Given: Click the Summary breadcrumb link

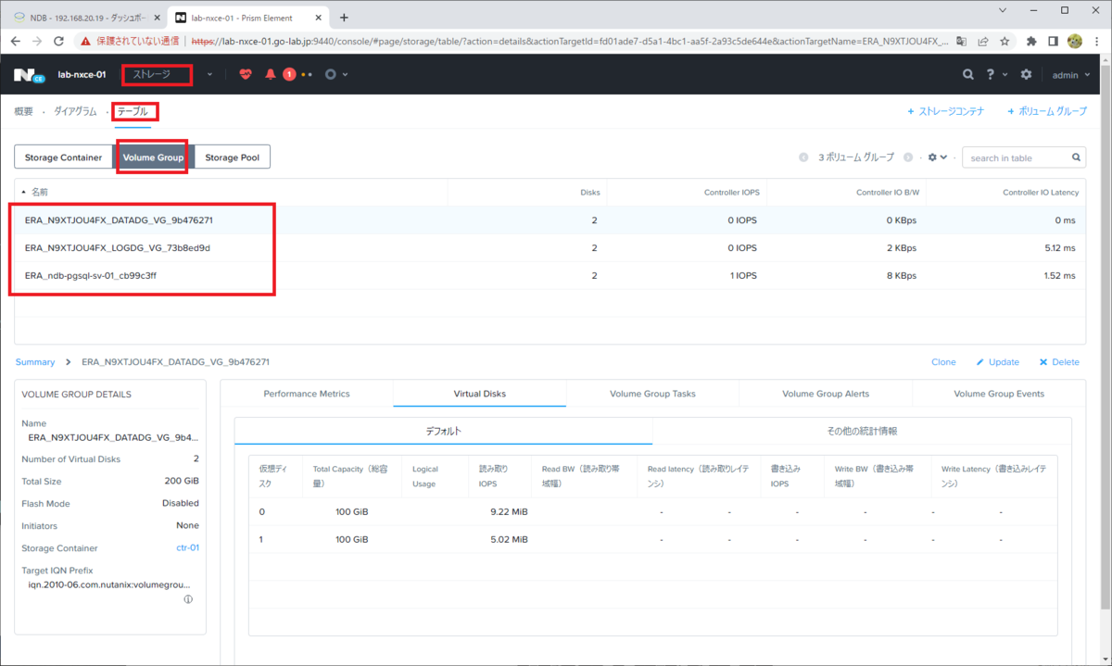Looking at the screenshot, I should pyautogui.click(x=35, y=362).
